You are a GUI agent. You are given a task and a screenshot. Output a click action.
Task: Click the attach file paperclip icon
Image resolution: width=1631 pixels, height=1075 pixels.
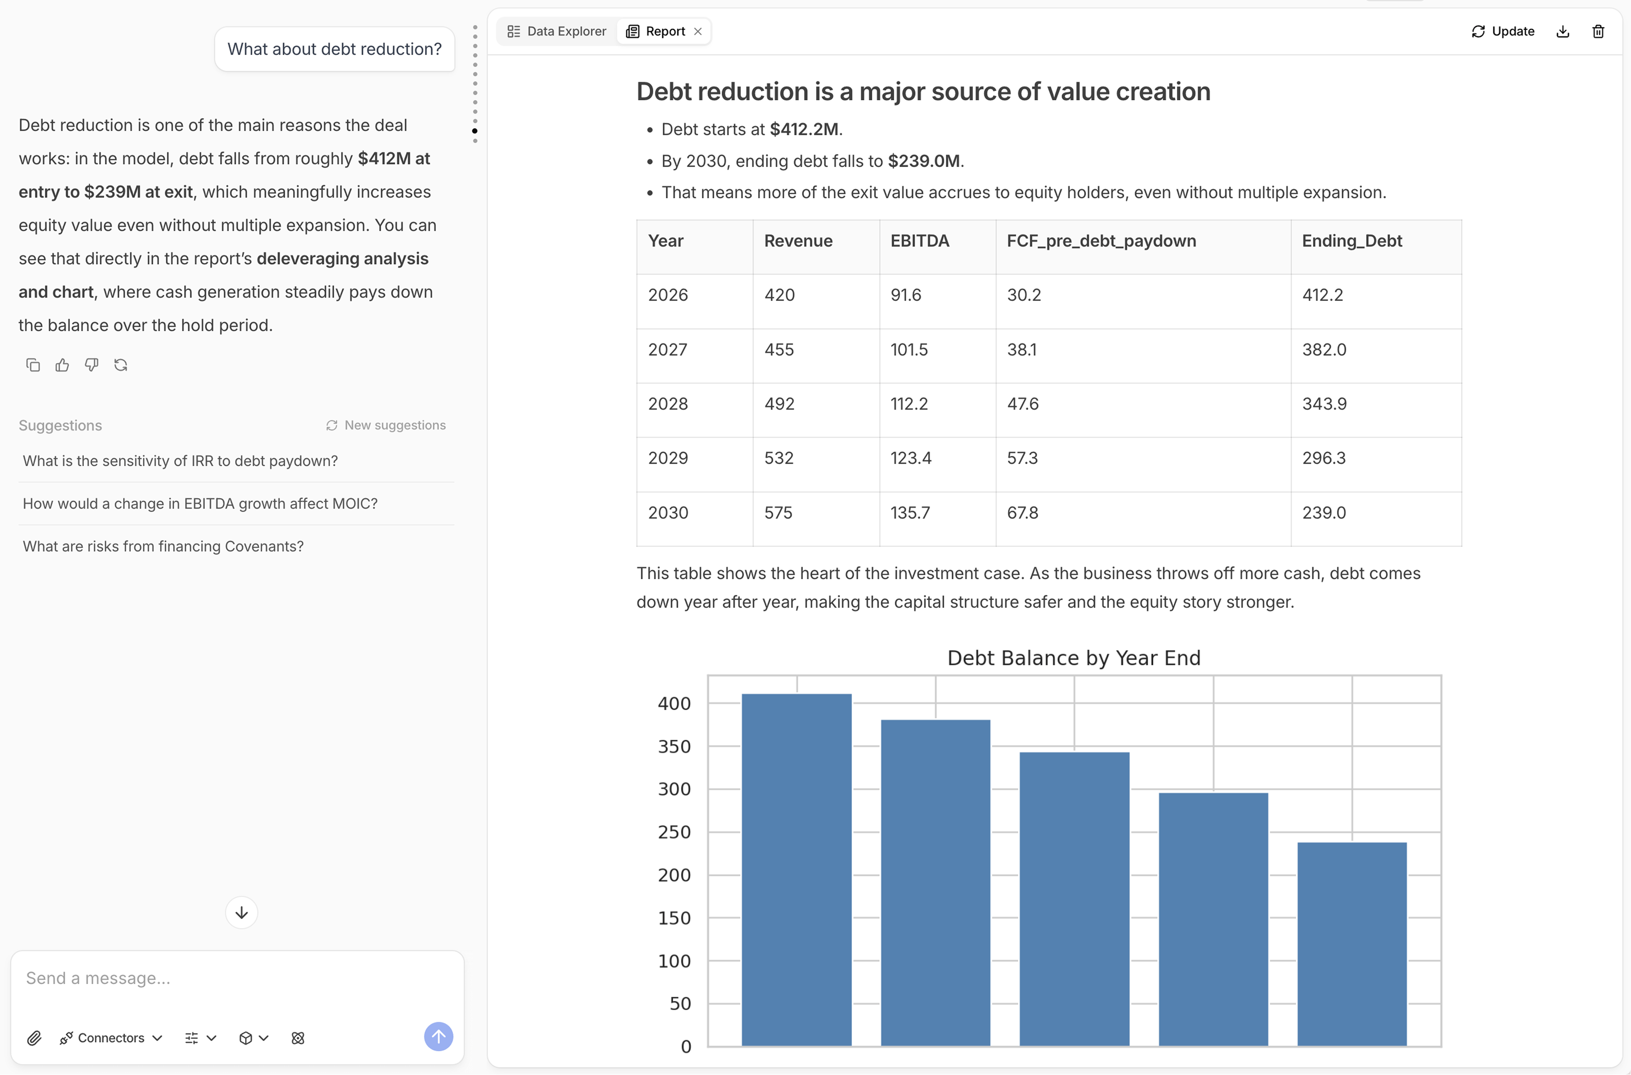coord(33,1038)
